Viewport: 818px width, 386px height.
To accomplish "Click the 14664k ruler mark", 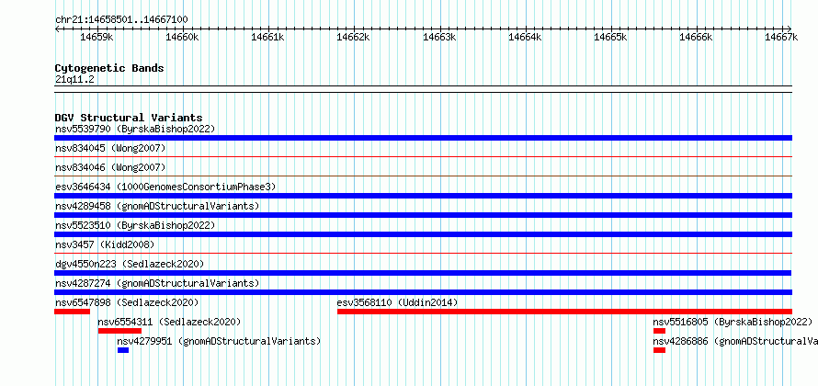I will click(x=526, y=37).
